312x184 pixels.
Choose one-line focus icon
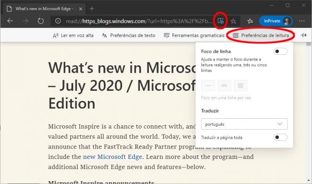(208, 86)
